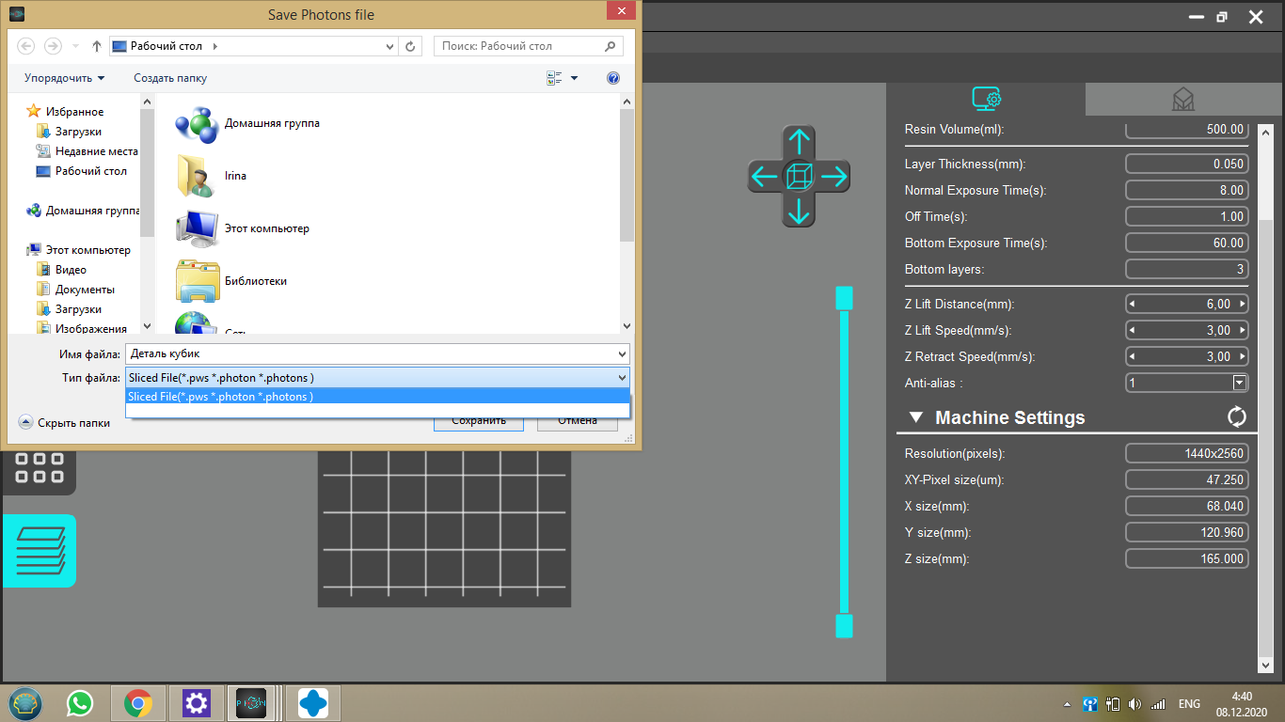
Task: Reset Machine Settings with the refresh icon
Action: (x=1236, y=416)
